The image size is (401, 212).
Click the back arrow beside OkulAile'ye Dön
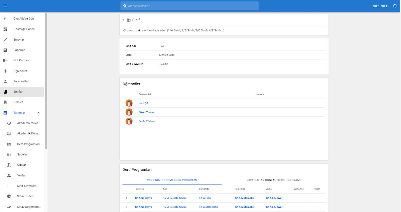click(x=5, y=19)
